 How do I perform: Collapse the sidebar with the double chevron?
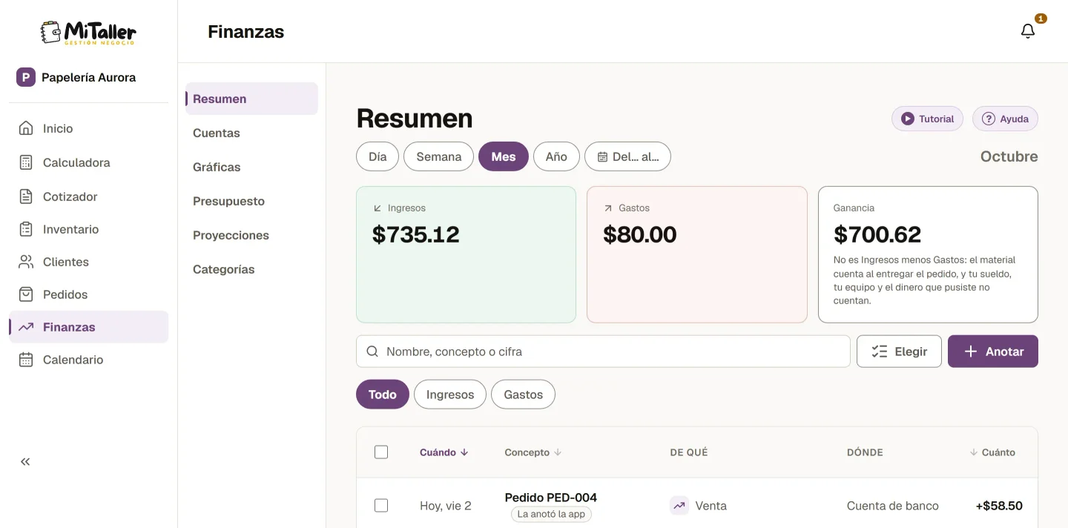[x=25, y=462]
